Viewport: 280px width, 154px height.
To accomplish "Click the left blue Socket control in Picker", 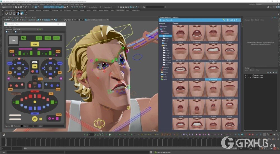I will 10,64.
